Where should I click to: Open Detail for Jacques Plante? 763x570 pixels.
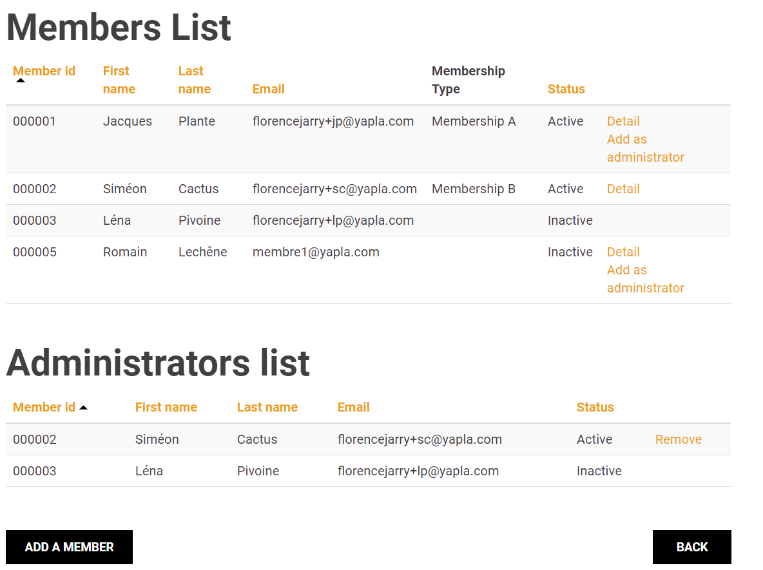coord(623,121)
